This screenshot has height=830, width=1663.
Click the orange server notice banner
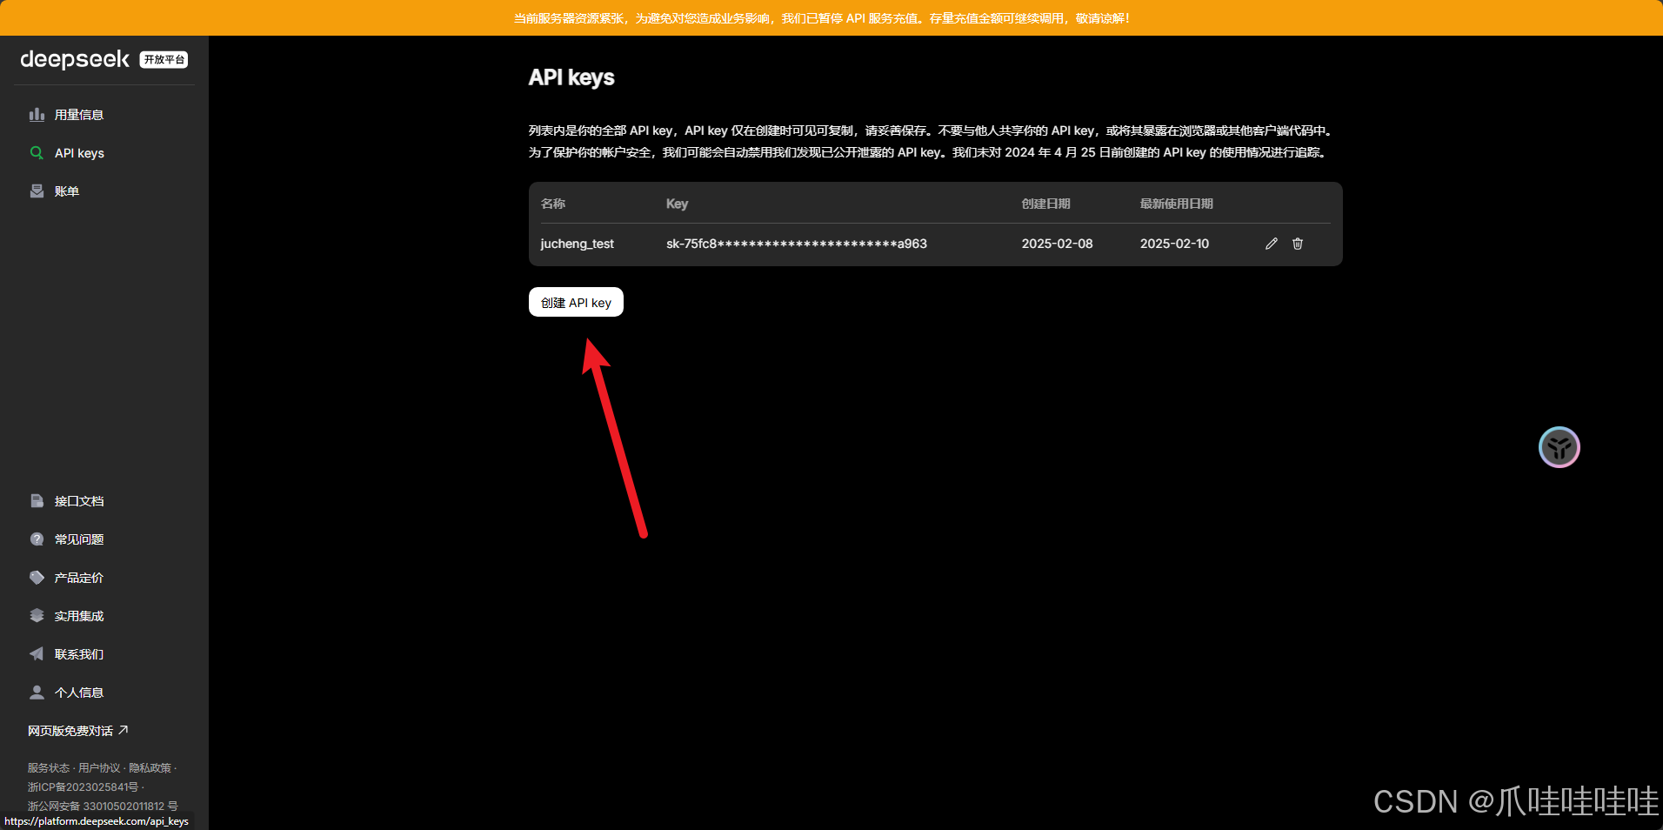(x=831, y=17)
